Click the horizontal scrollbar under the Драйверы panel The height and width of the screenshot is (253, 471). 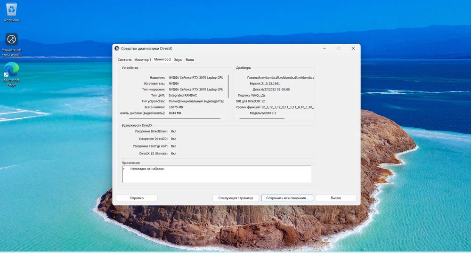(x=261, y=118)
